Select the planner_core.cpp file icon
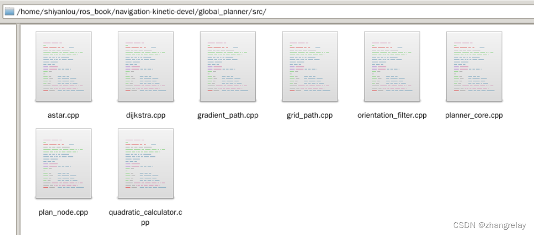The height and width of the screenshot is (235, 534). click(474, 66)
